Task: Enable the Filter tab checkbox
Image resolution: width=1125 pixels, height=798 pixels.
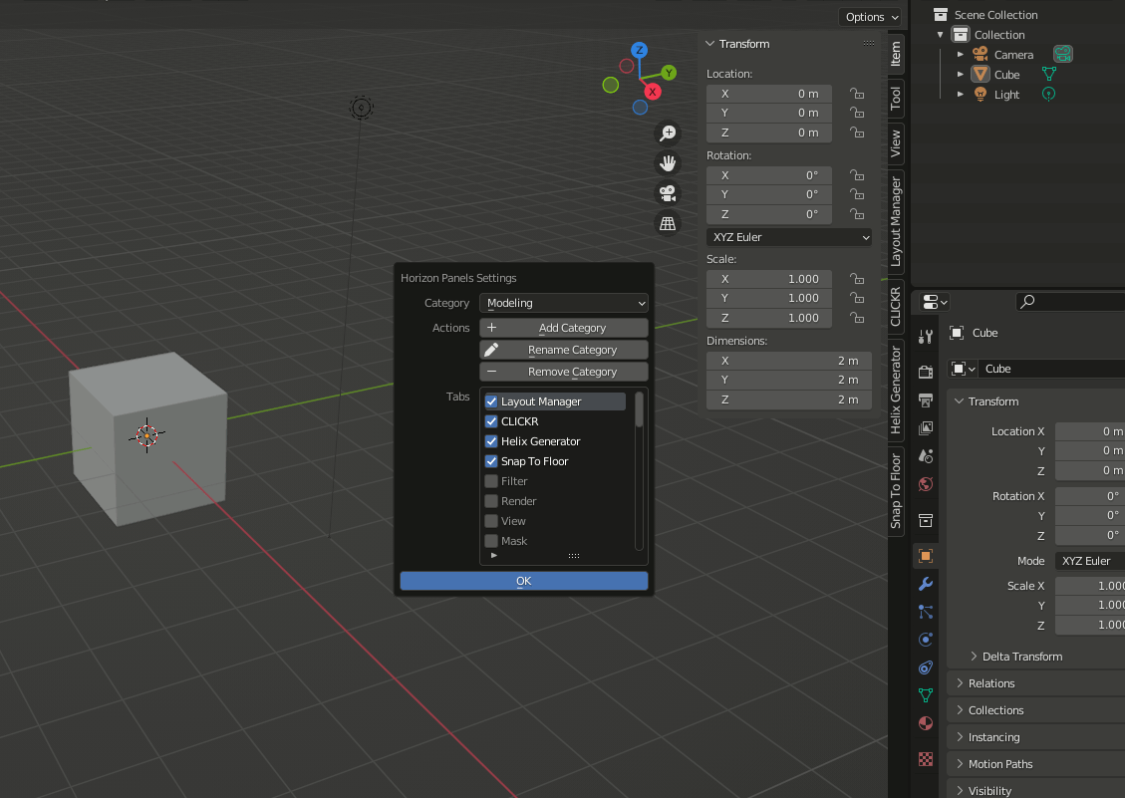Action: [x=491, y=481]
